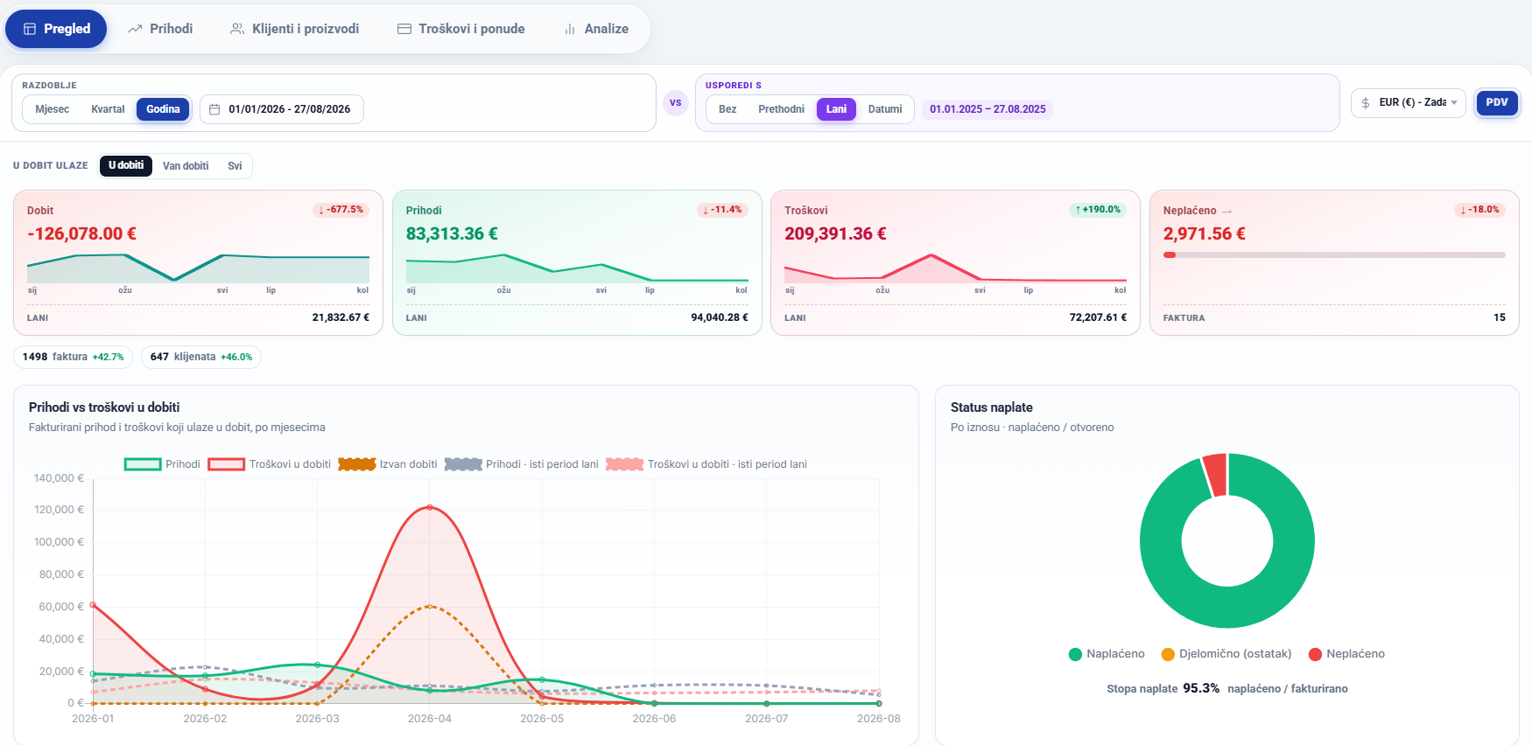Click the Prihodi trend arrow icon
The height and width of the screenshot is (745, 1532).
[x=135, y=29]
